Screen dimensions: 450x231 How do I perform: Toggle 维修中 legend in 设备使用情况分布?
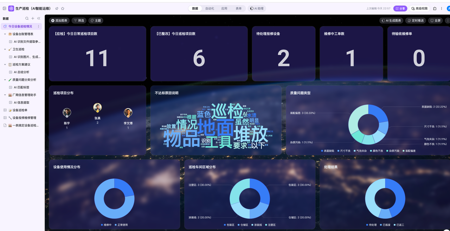point(107,225)
